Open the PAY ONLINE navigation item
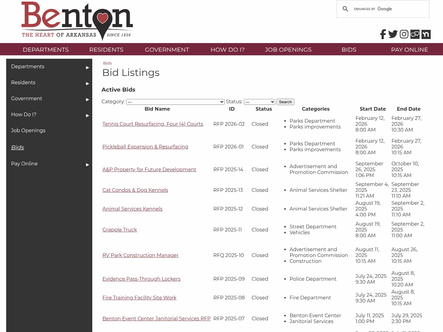 click(409, 49)
